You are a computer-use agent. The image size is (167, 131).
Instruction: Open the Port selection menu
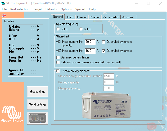pos(20,9)
